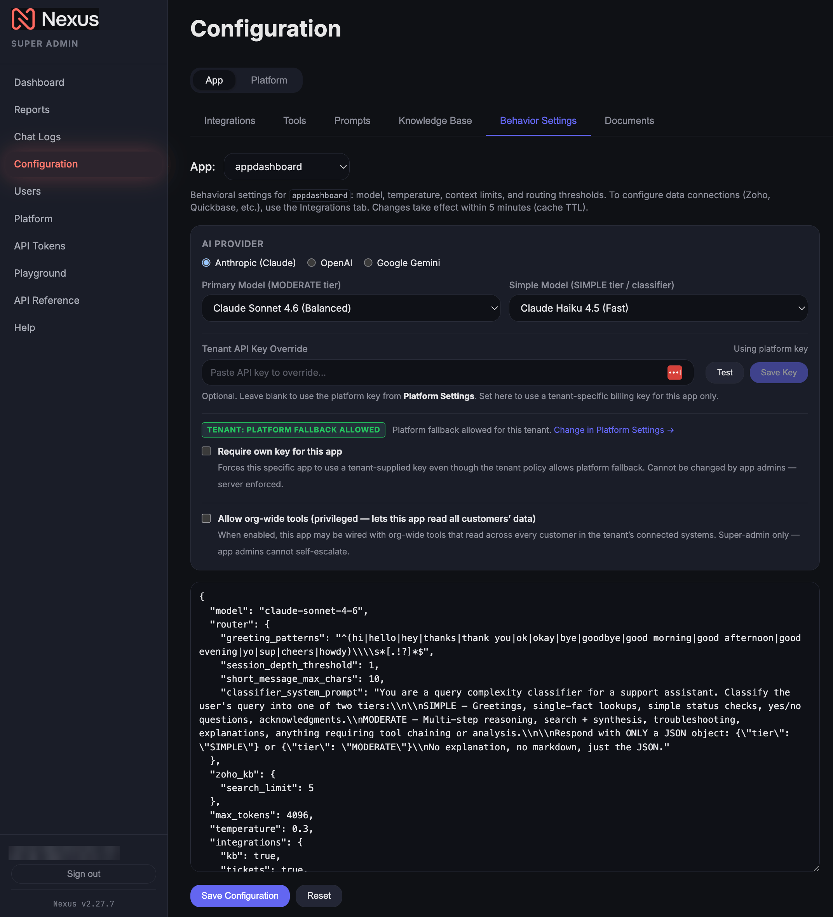Enable Require own key for this app
The height and width of the screenshot is (917, 833).
[x=206, y=451]
